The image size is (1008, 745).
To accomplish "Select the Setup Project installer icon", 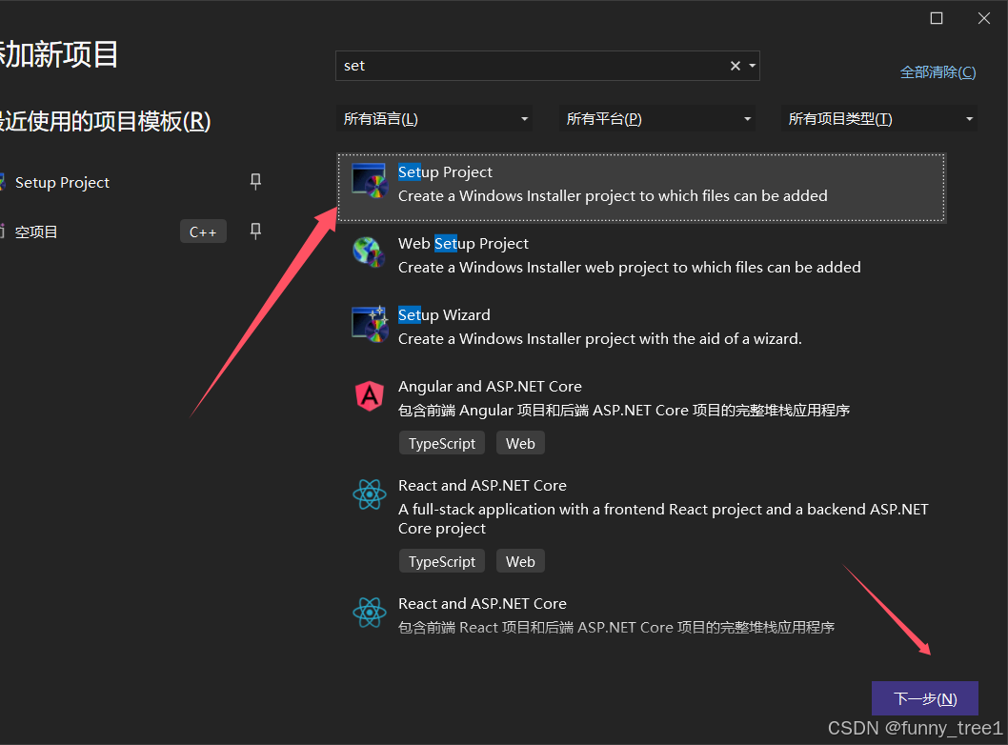I will 370,183.
